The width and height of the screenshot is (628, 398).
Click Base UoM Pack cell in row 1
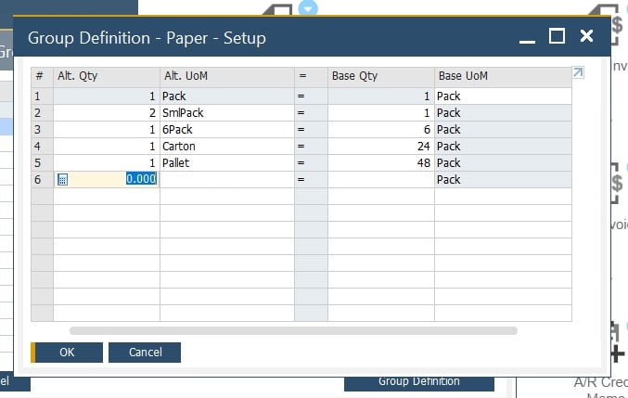point(503,96)
